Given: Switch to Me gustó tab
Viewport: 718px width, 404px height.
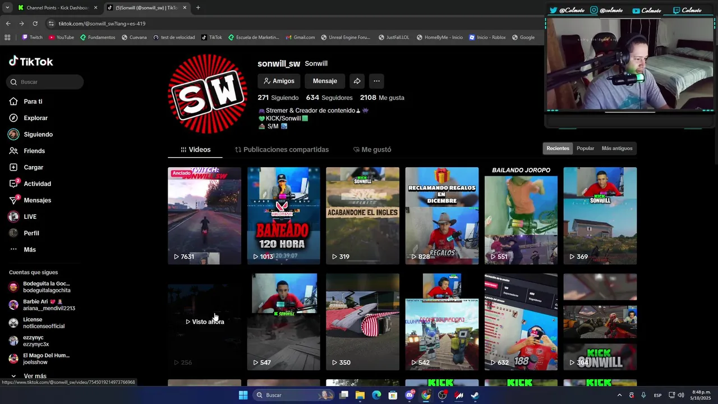Looking at the screenshot, I should point(372,150).
